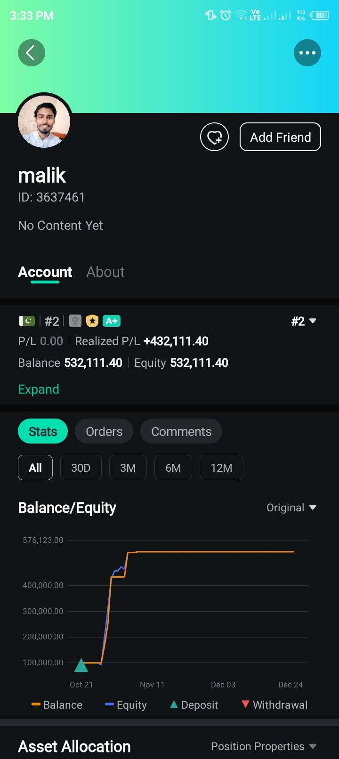This screenshot has height=759, width=339.
Task: Open the Orders tab
Action: [x=104, y=431]
